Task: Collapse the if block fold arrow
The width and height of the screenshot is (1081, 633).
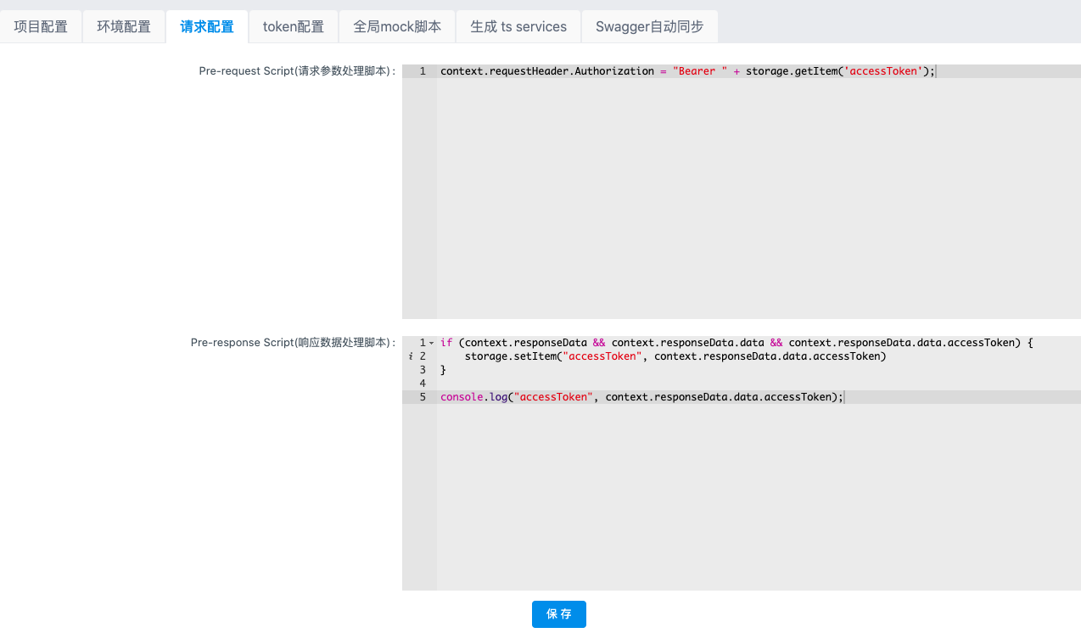Action: click(431, 343)
